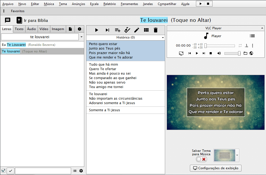Toggle Salvar Tema para Música switch
The image size is (266, 175).
tap(201, 159)
